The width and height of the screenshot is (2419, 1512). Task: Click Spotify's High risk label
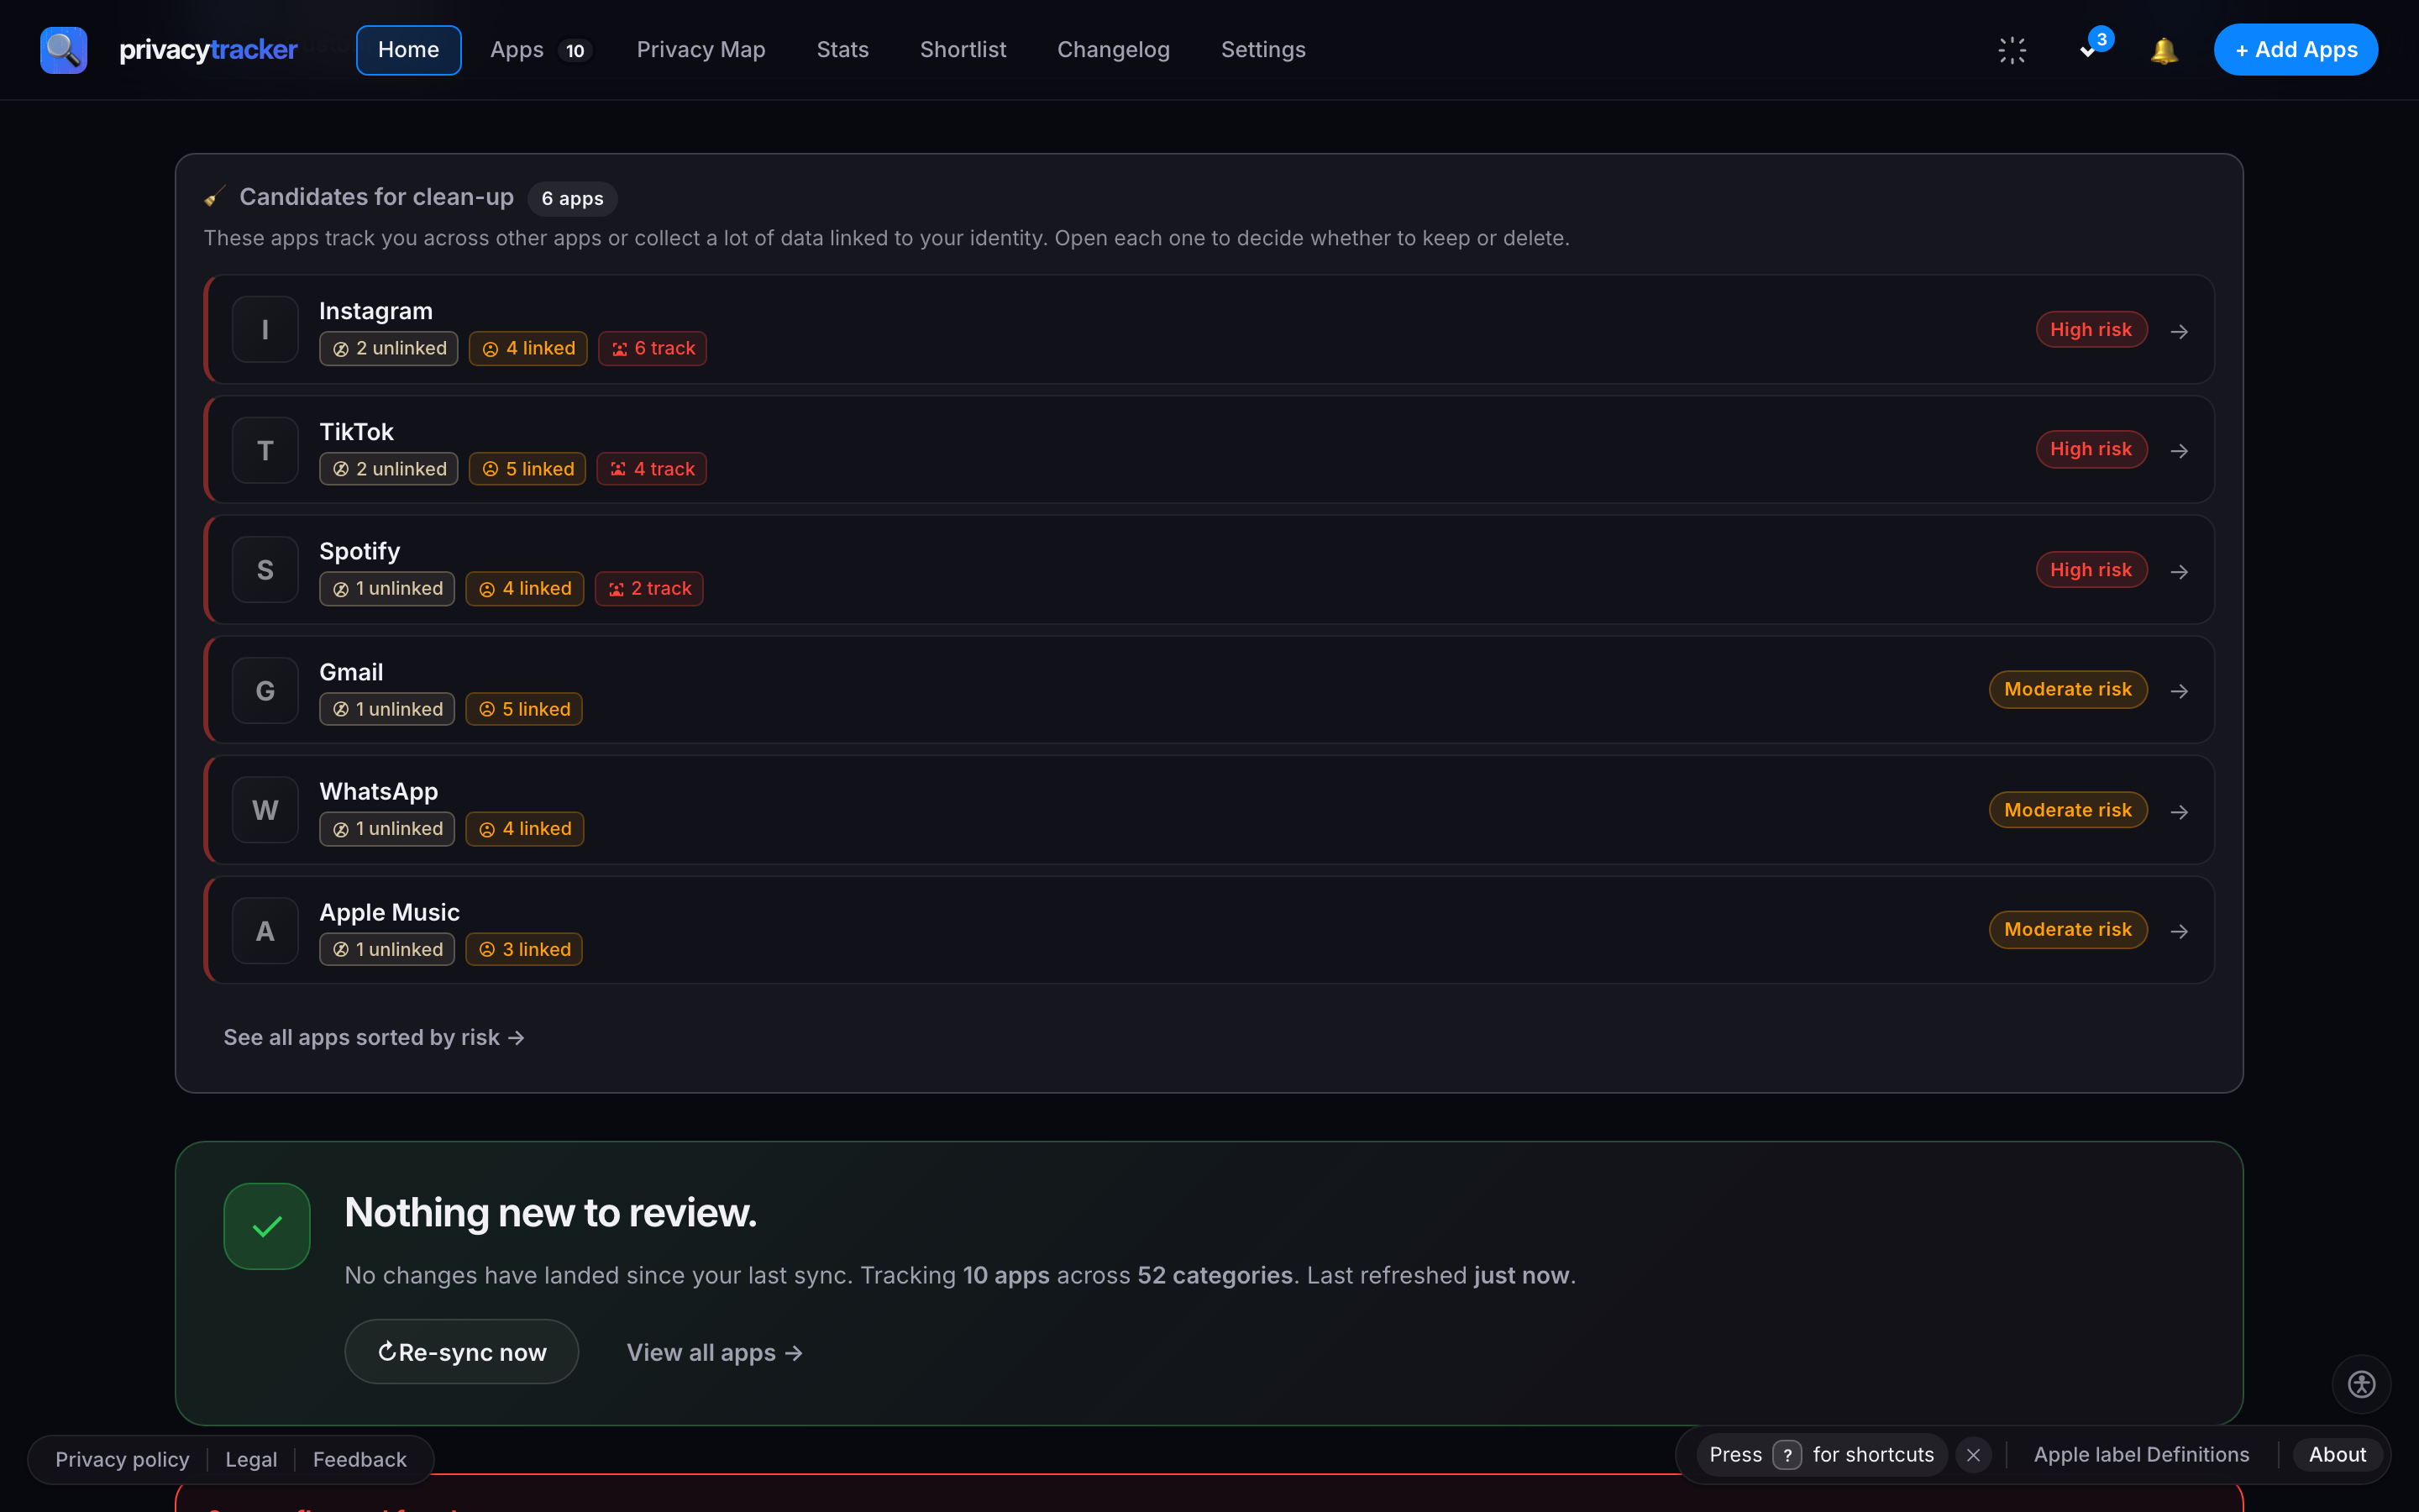pos(2091,570)
